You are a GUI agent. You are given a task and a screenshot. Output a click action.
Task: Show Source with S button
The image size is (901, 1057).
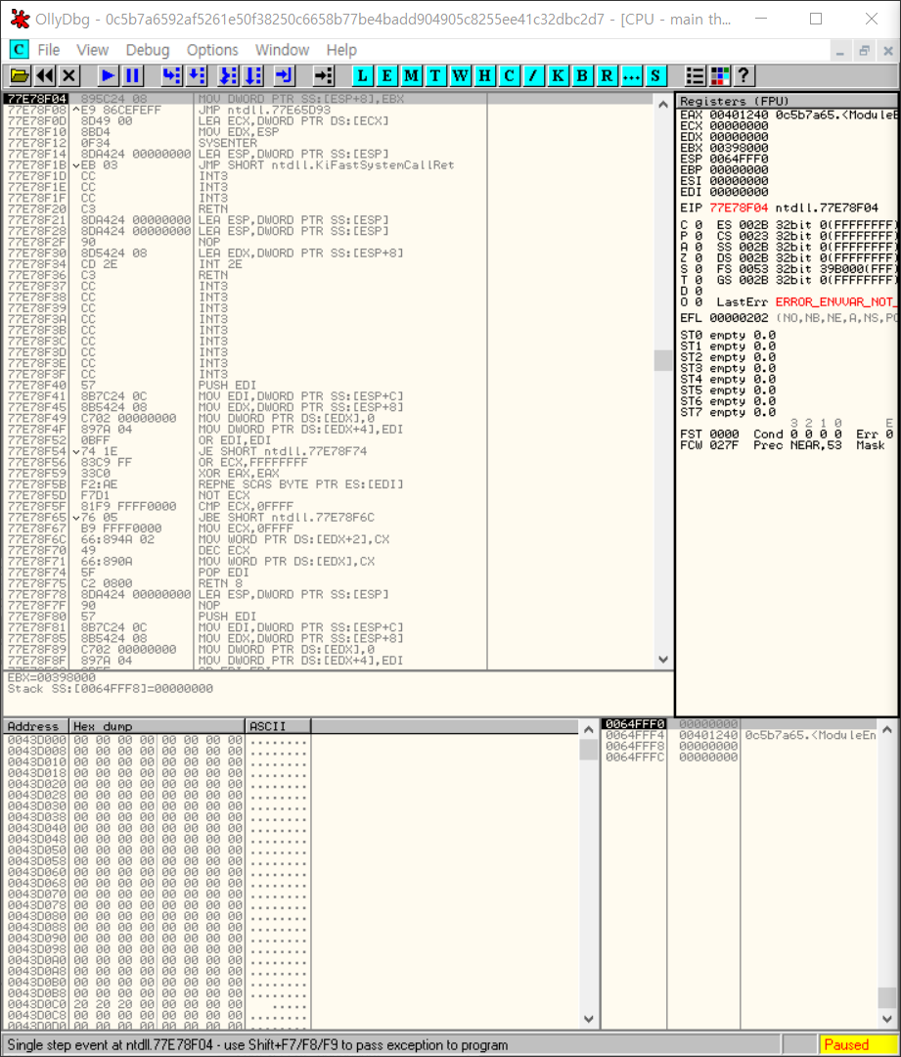point(655,75)
